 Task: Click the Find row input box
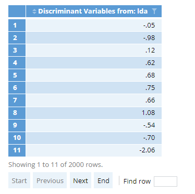click(165, 182)
